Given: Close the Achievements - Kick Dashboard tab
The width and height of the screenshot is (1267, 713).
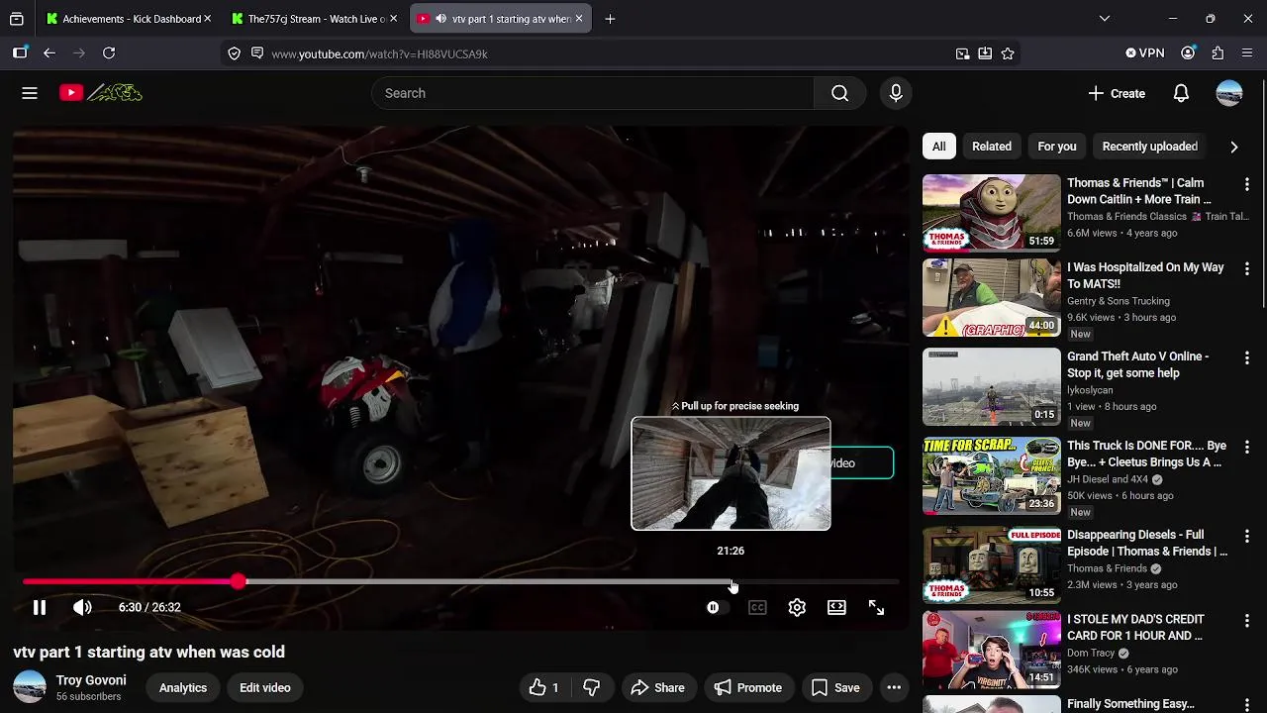Looking at the screenshot, I should [x=207, y=19].
